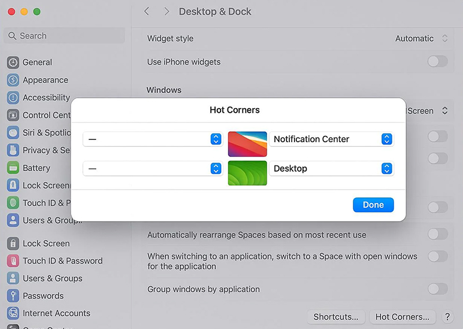Viewport: 463px width, 329px height.
Task: Toggle Use iPhone widgets switch
Action: pyautogui.click(x=438, y=62)
